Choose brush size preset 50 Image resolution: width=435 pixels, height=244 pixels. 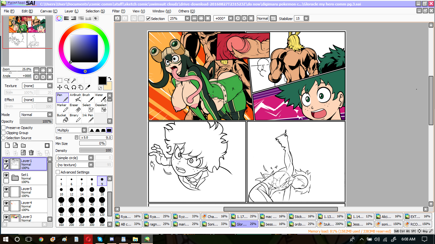102,201
